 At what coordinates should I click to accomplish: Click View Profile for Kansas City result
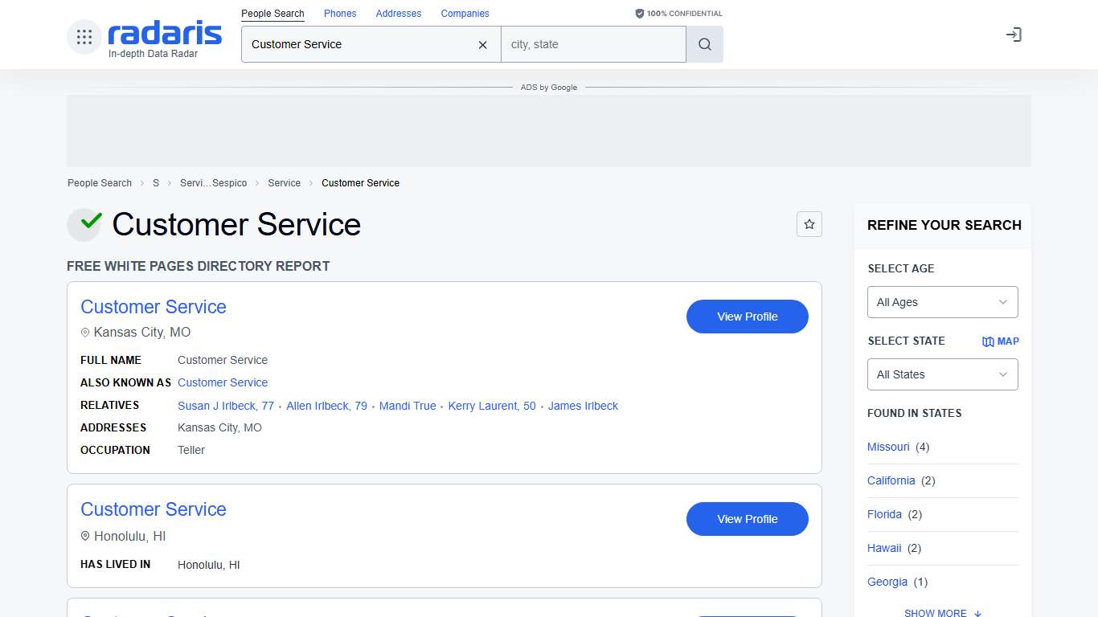tap(747, 316)
